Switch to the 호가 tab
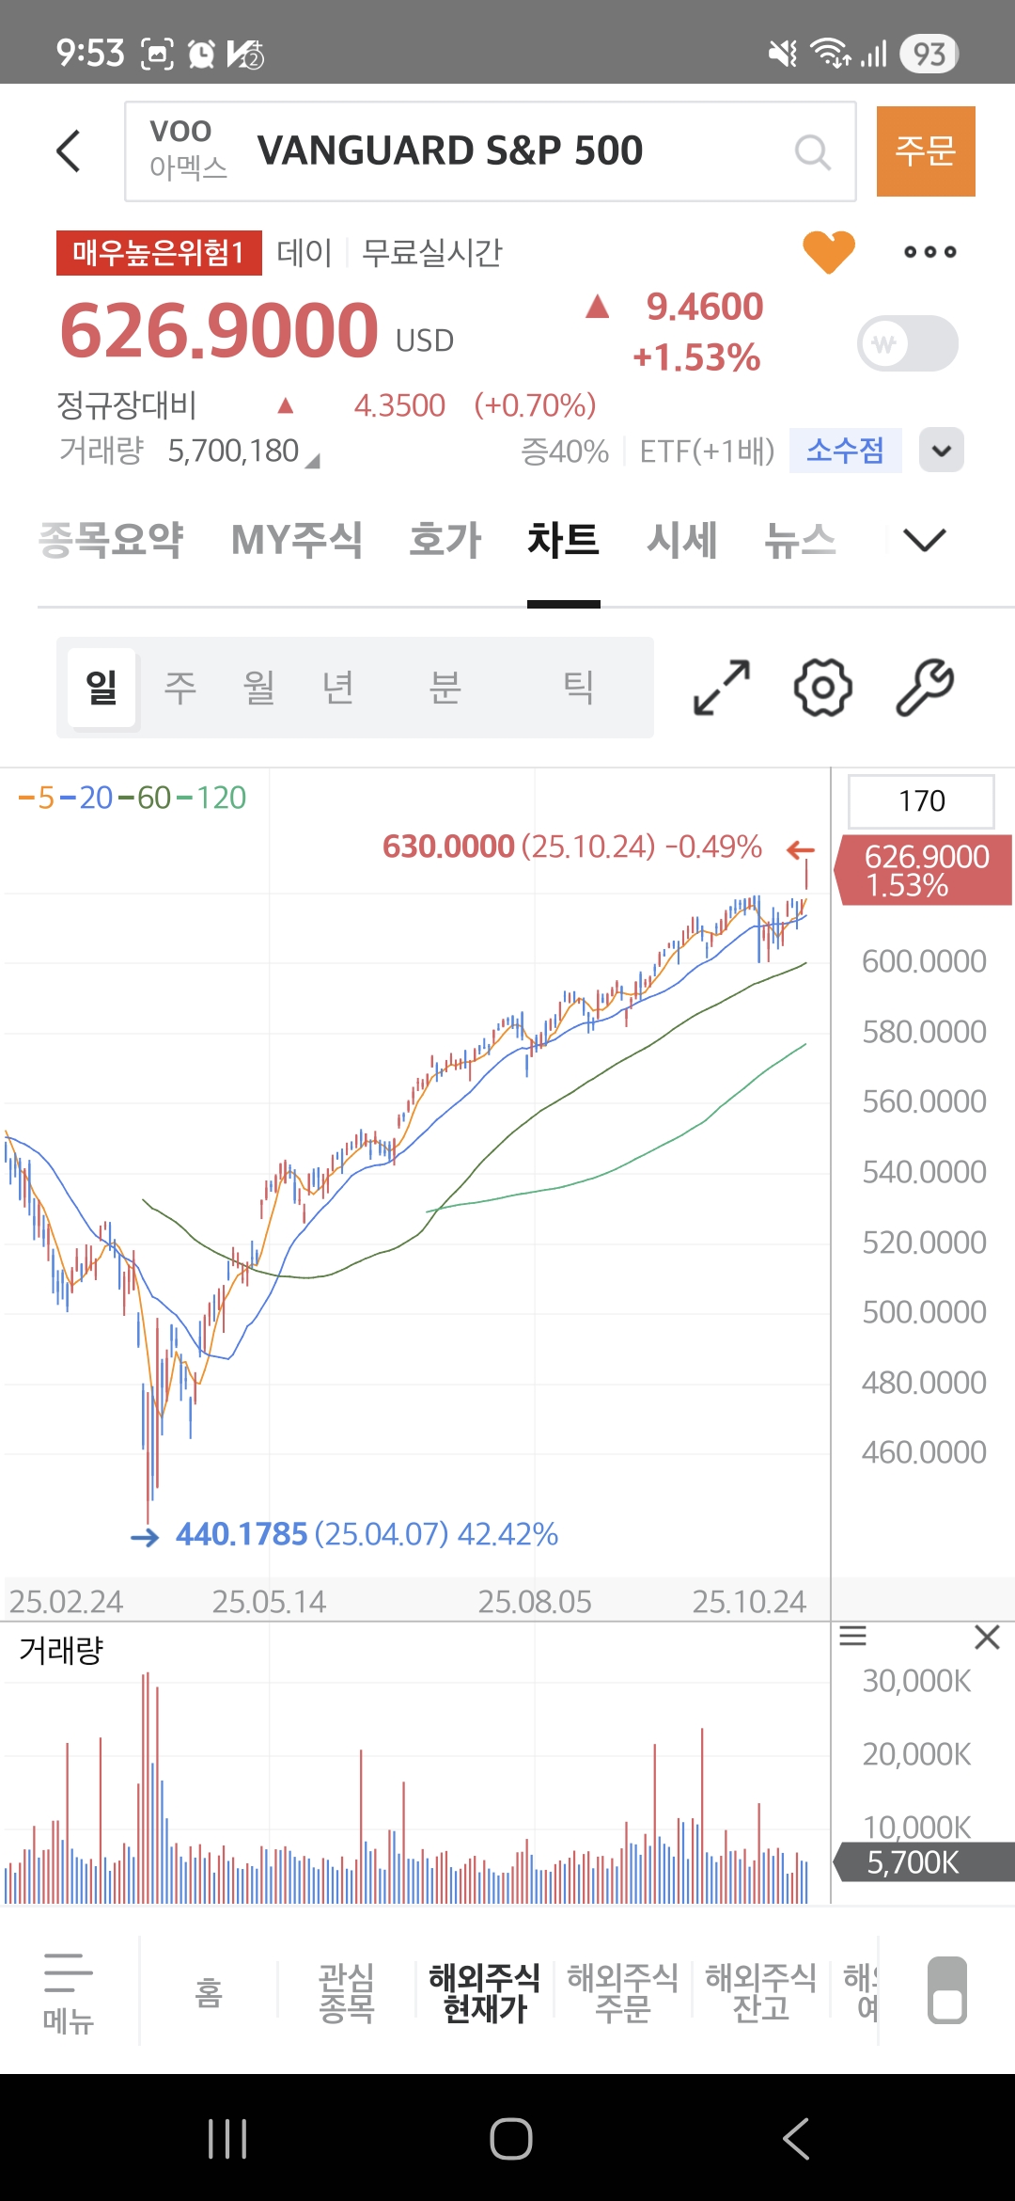 445,540
